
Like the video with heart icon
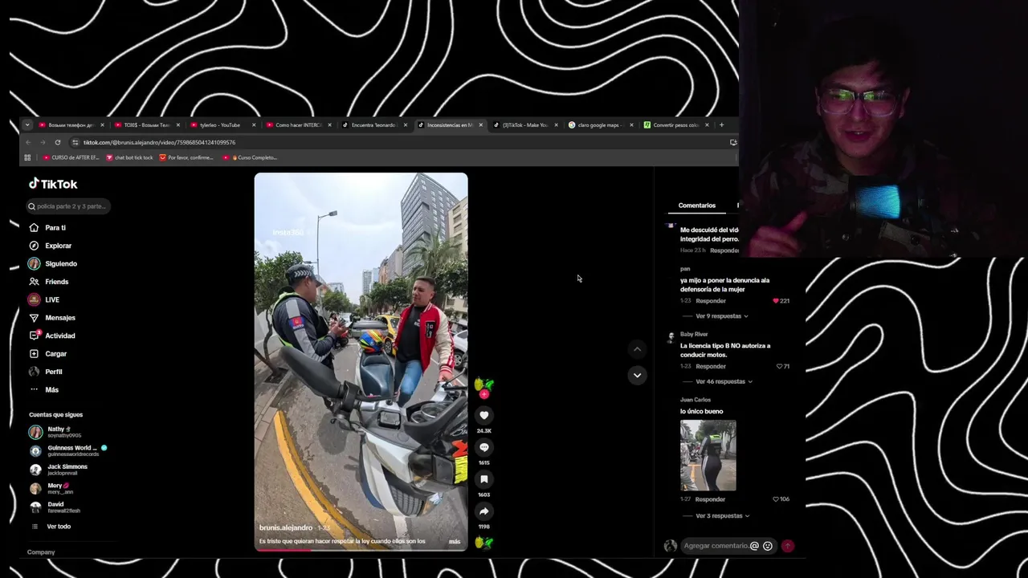(484, 415)
